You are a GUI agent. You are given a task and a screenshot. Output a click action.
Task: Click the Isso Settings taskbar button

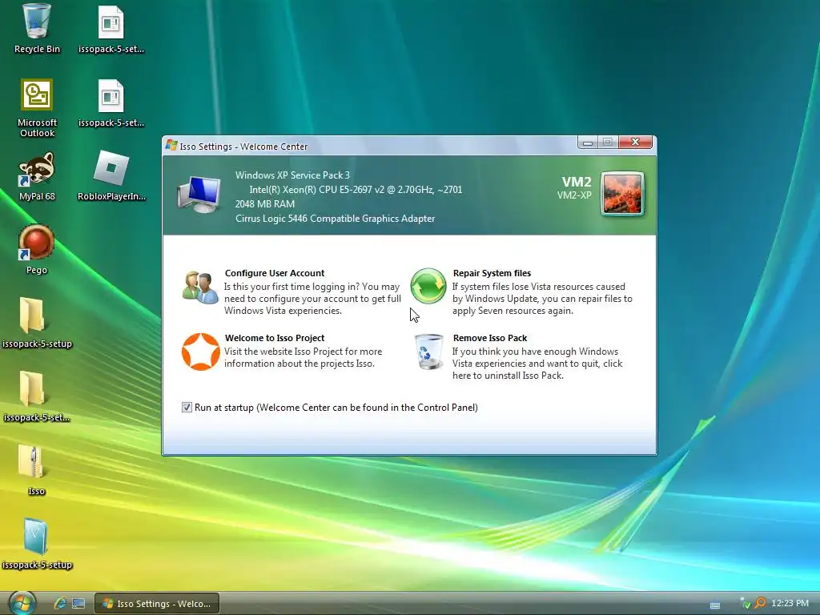pos(156,604)
